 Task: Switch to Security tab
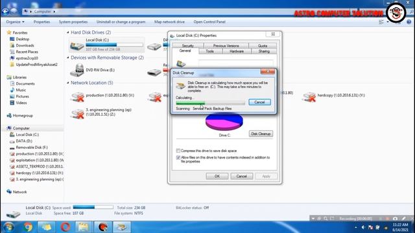[x=187, y=46]
